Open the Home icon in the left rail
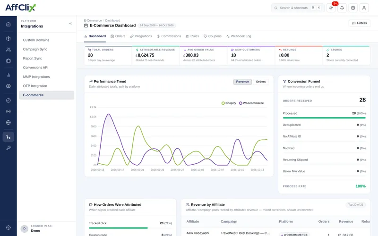Viewport: 378px width, 236px height. click(x=9, y=24)
